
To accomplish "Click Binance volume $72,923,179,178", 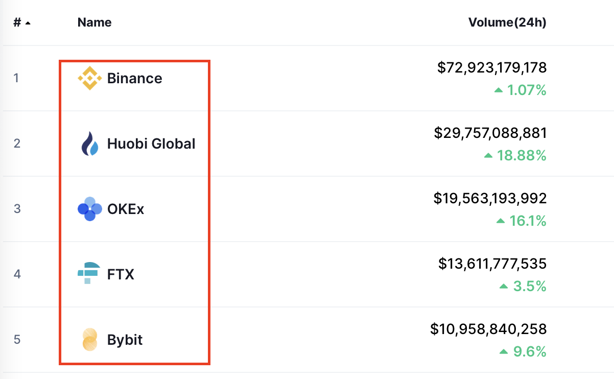I will pyautogui.click(x=492, y=67).
